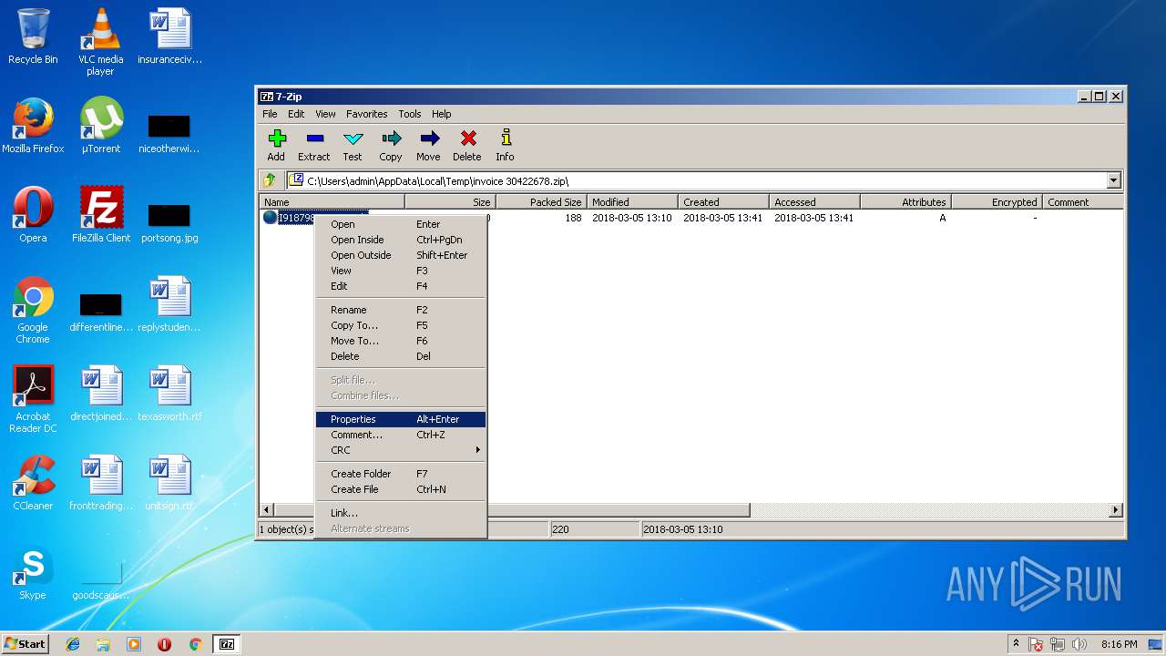
Task: Choose Comment... in the context menu
Action: [x=401, y=435]
